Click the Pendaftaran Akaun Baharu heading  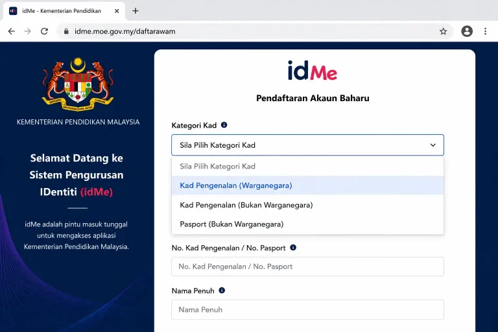[x=313, y=98]
